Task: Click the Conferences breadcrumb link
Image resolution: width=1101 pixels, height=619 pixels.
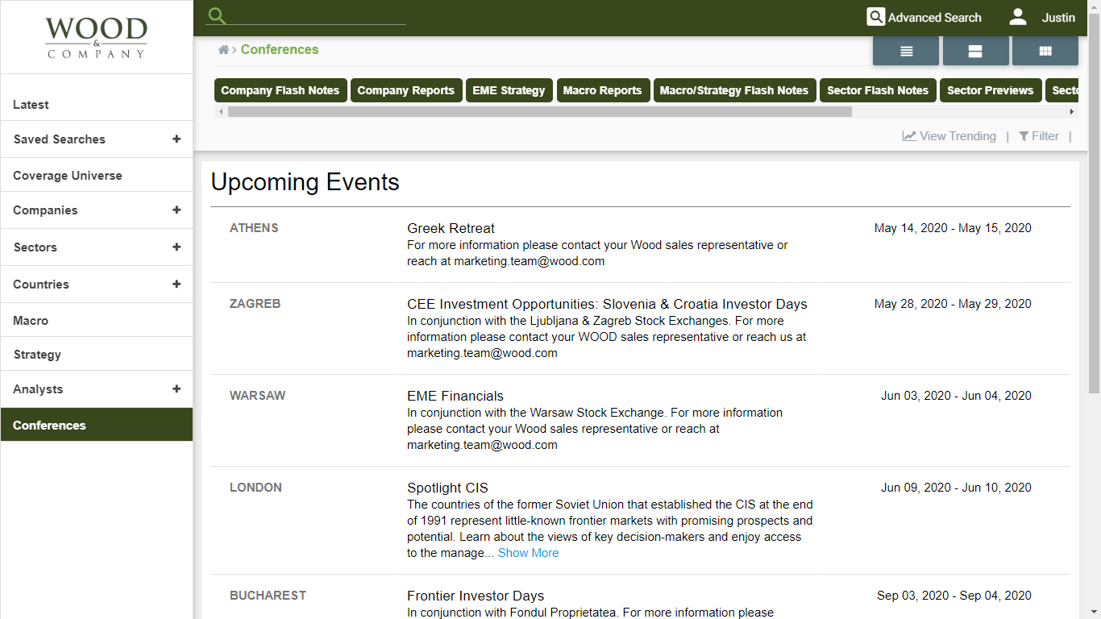Action: pos(280,49)
